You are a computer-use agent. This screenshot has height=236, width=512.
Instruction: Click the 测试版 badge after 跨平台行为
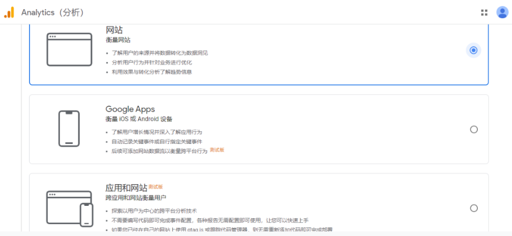pyautogui.click(x=217, y=150)
